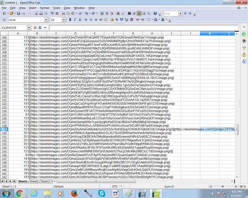Click the zoom out minus button

[211, 186]
